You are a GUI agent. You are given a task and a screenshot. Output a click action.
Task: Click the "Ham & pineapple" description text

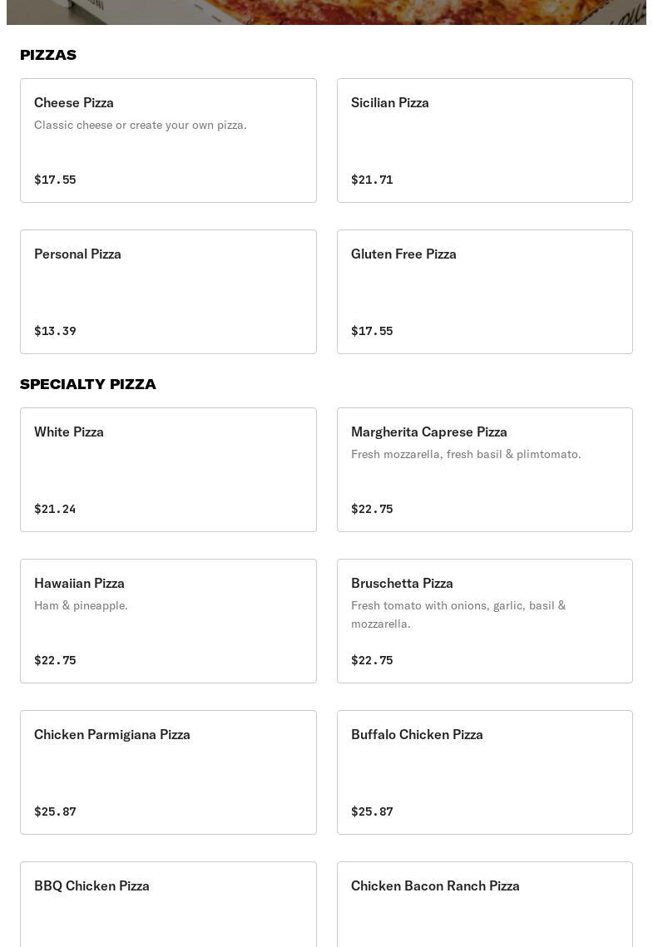[x=81, y=605]
